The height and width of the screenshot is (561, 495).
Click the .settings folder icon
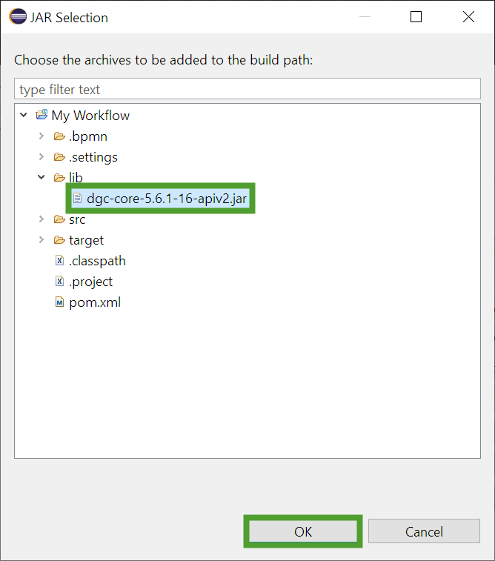coord(59,157)
